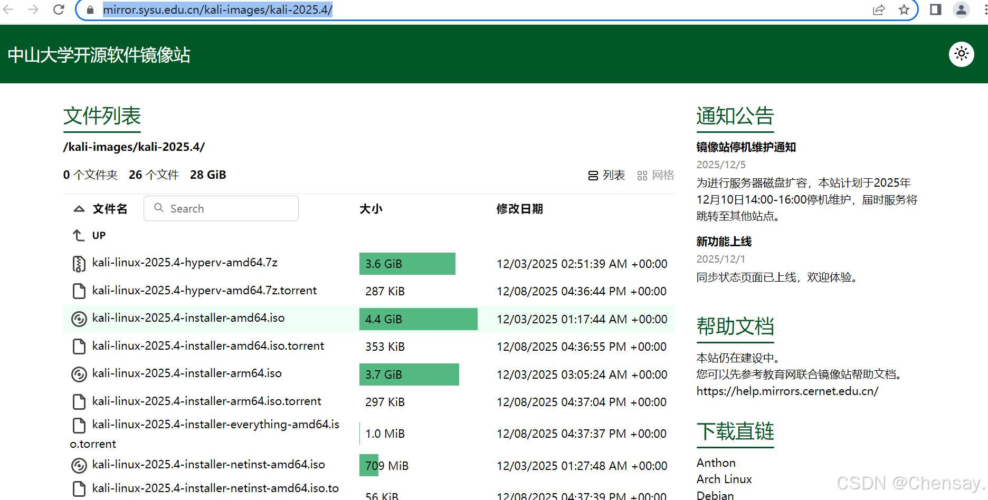Open the 镜像站停机维护通知 announcement
988x500 pixels.
pos(746,147)
